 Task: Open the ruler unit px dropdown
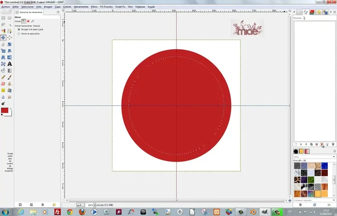pyautogui.click(x=80, y=205)
